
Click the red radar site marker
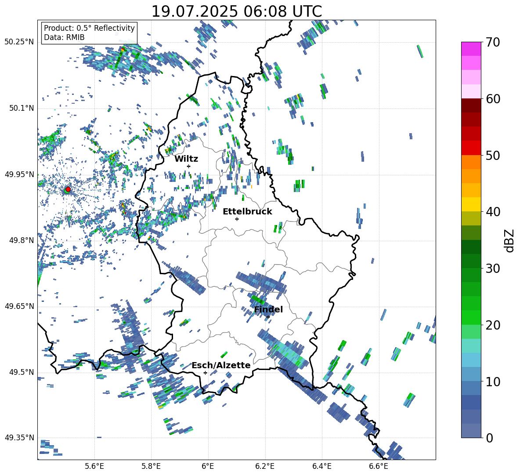pyautogui.click(x=68, y=189)
